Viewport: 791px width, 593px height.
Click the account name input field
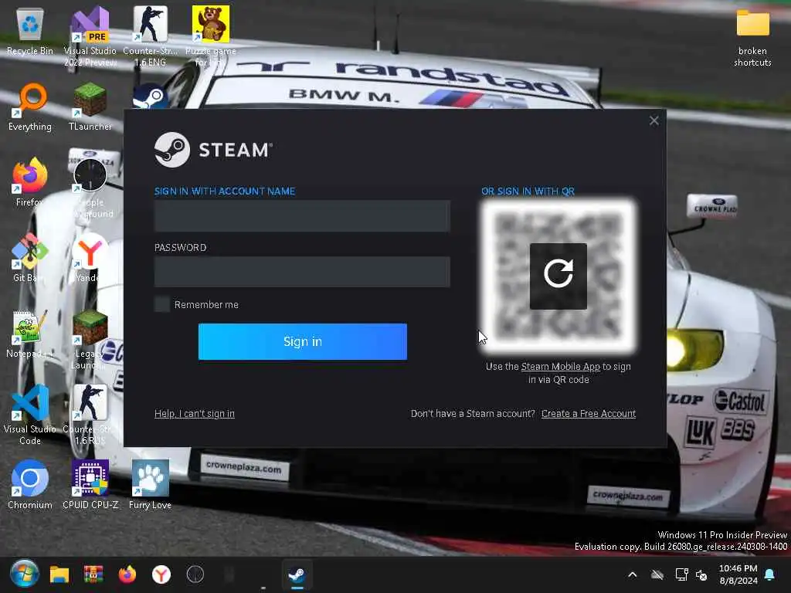(302, 216)
